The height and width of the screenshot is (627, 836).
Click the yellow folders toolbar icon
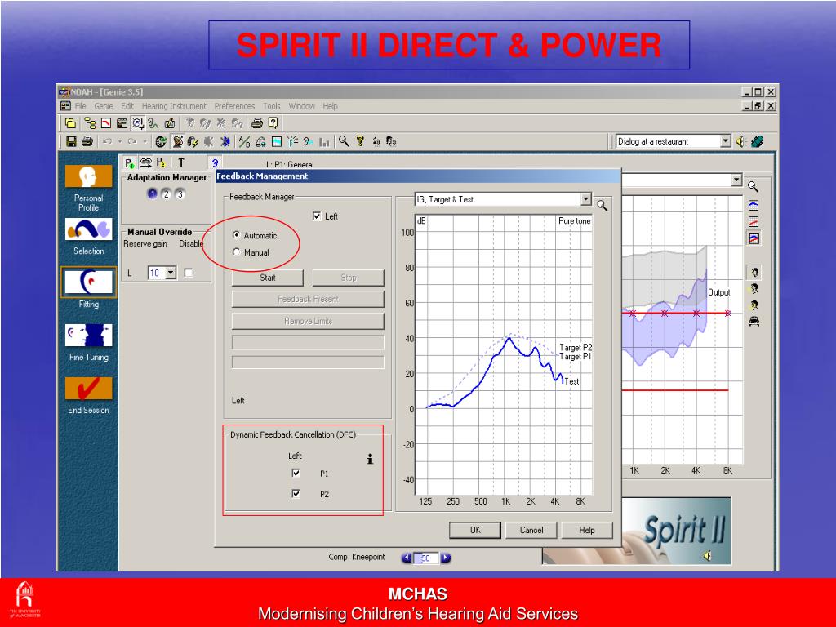[x=70, y=123]
